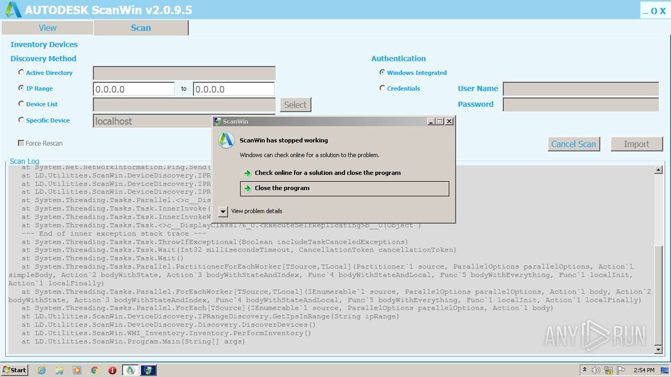
Task: Click the 'Inventory Devices' heading
Action: 44,45
